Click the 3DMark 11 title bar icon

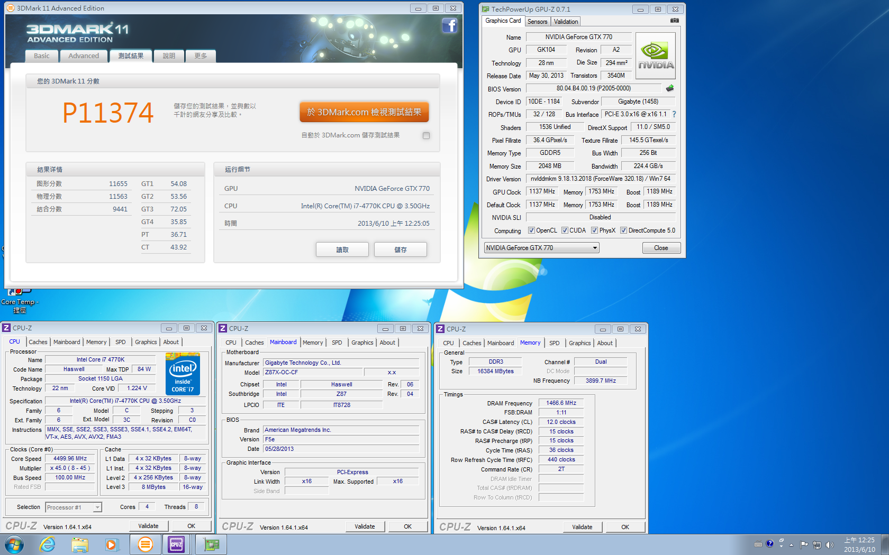click(11, 8)
